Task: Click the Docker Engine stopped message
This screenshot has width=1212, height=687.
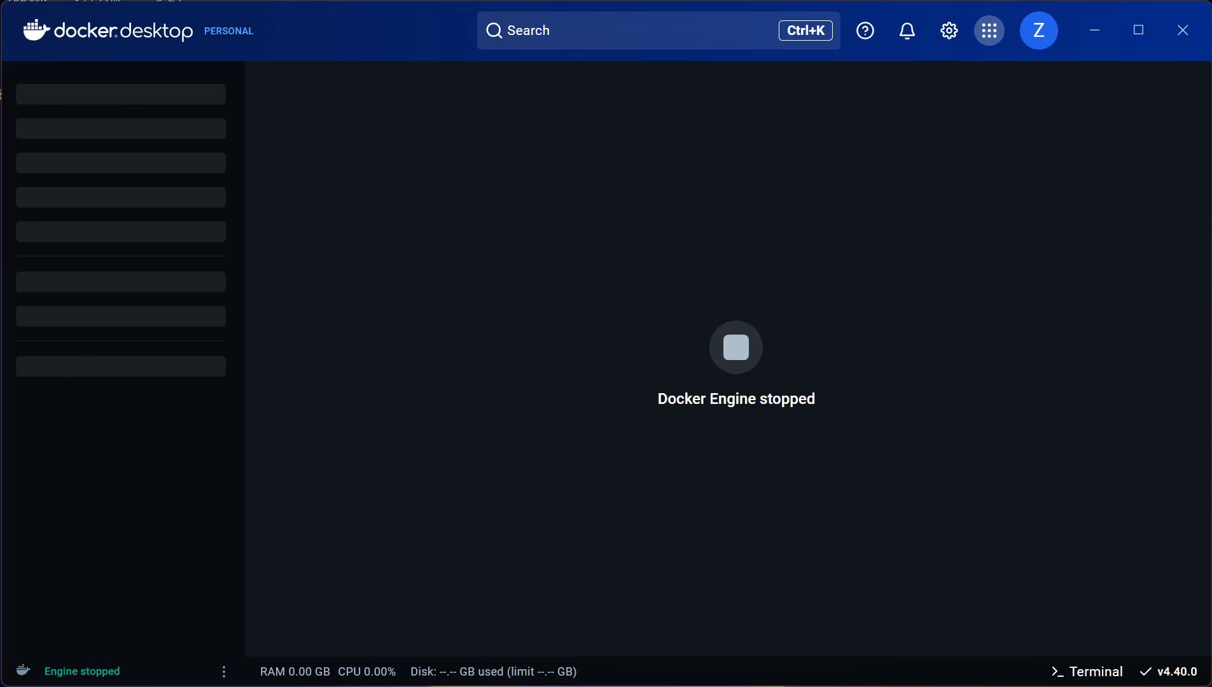Action: 736,399
